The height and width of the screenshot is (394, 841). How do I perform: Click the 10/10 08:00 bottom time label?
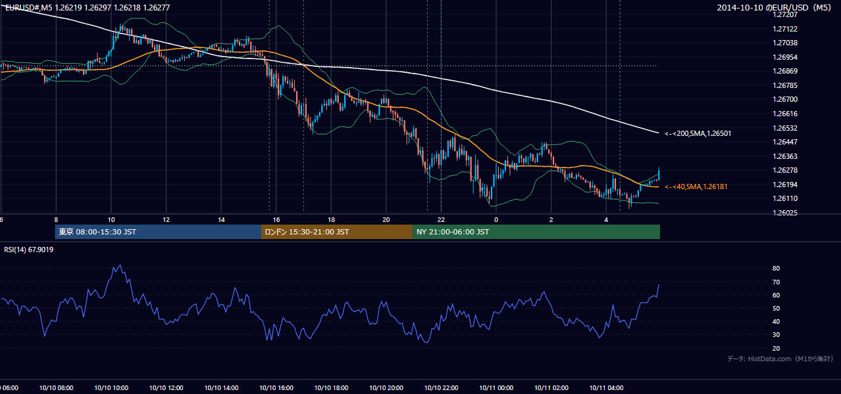click(56, 388)
